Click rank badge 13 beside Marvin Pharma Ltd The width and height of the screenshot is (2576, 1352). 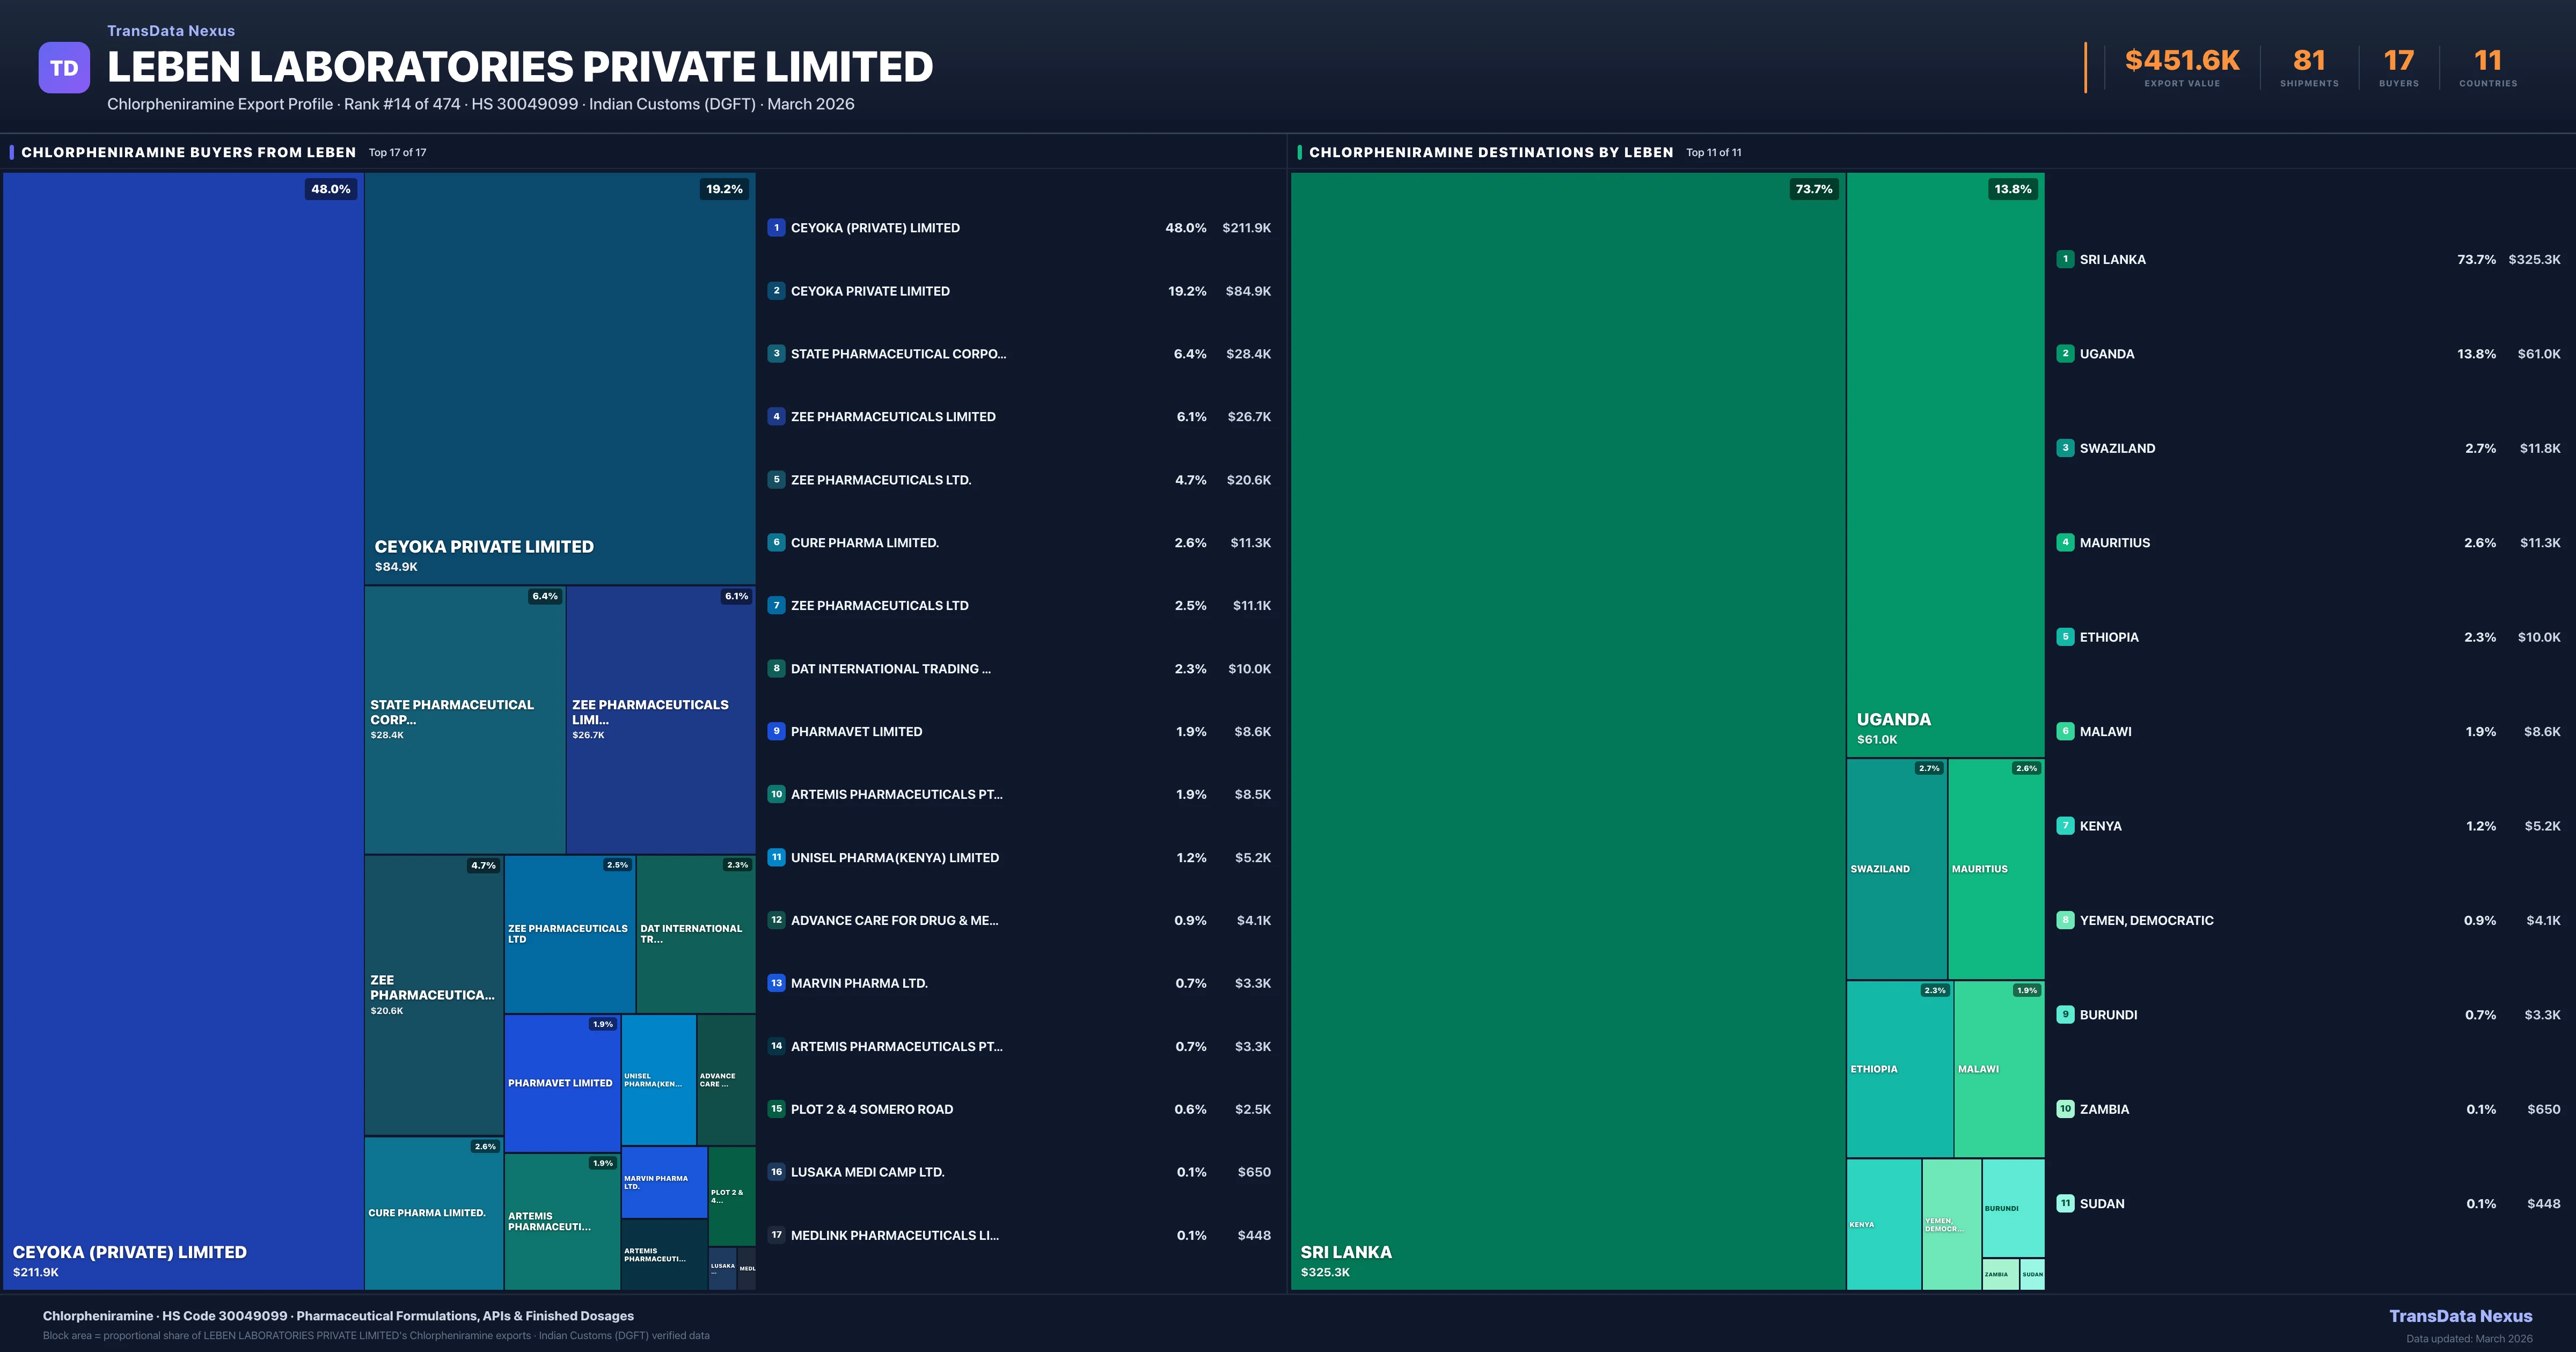(776, 983)
